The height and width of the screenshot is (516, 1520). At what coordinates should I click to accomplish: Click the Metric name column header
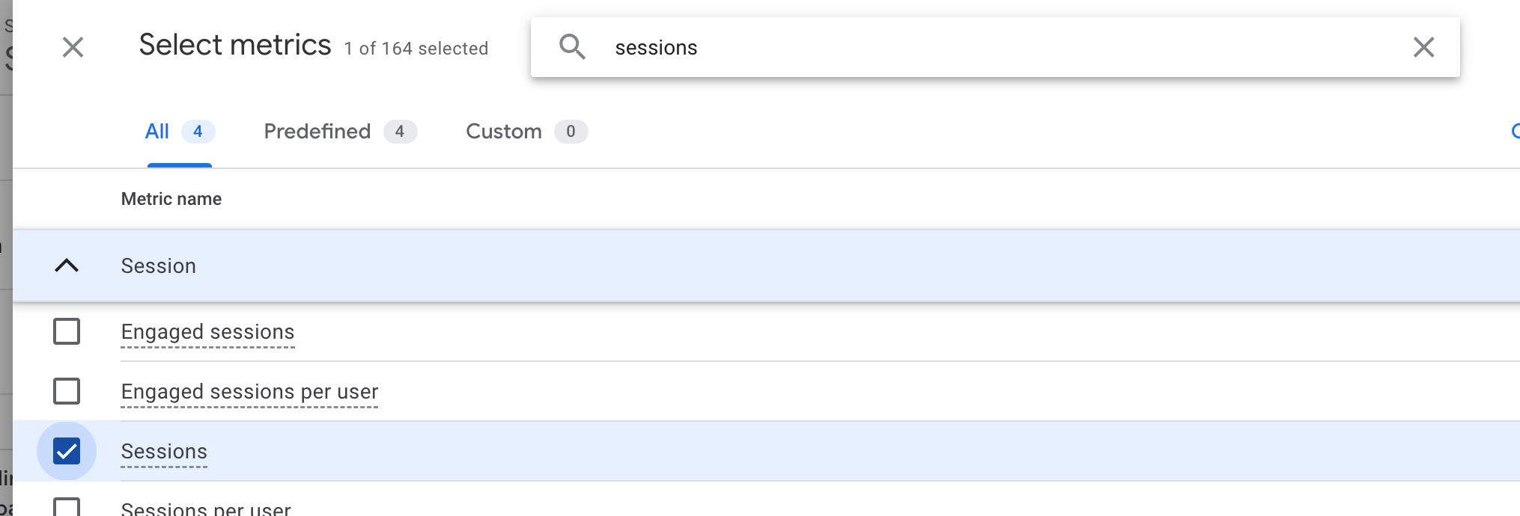click(x=171, y=199)
